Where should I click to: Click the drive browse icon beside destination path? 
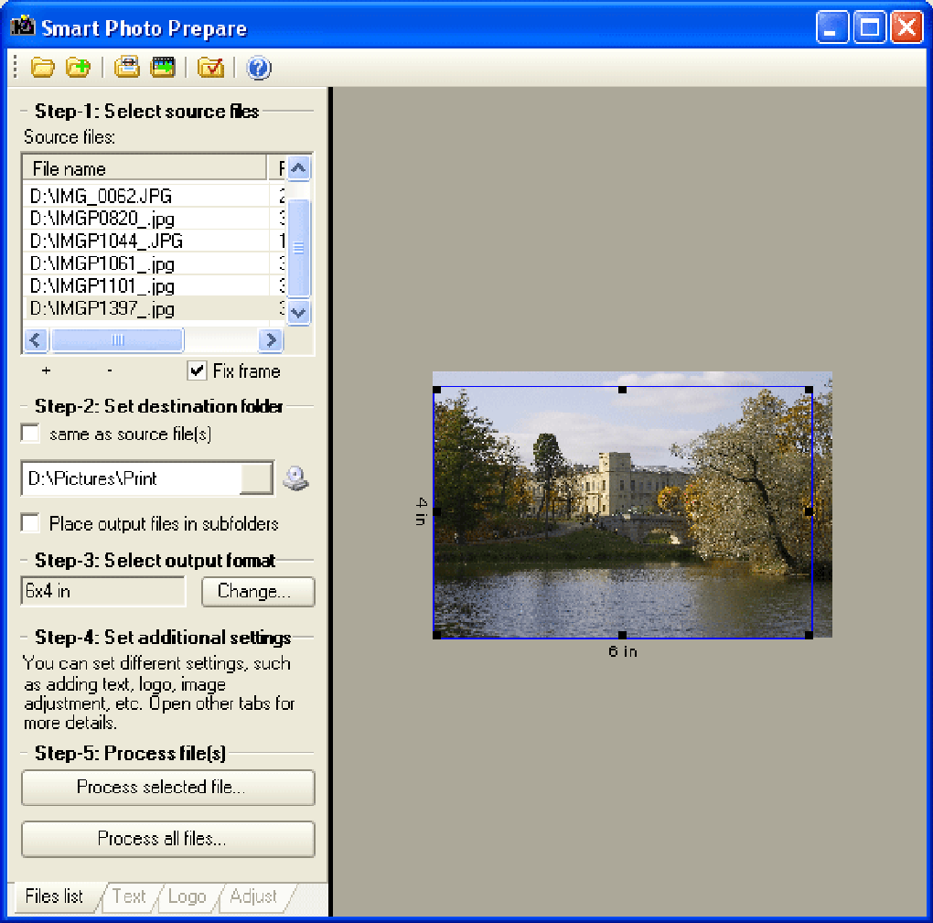(295, 478)
